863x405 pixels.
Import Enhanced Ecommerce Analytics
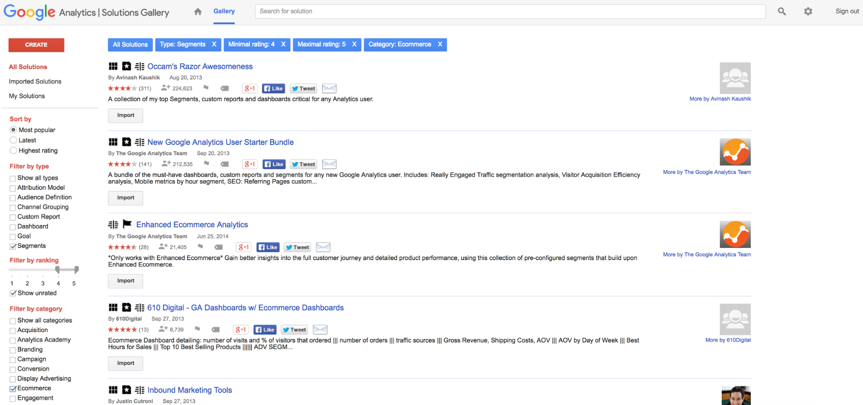126,281
